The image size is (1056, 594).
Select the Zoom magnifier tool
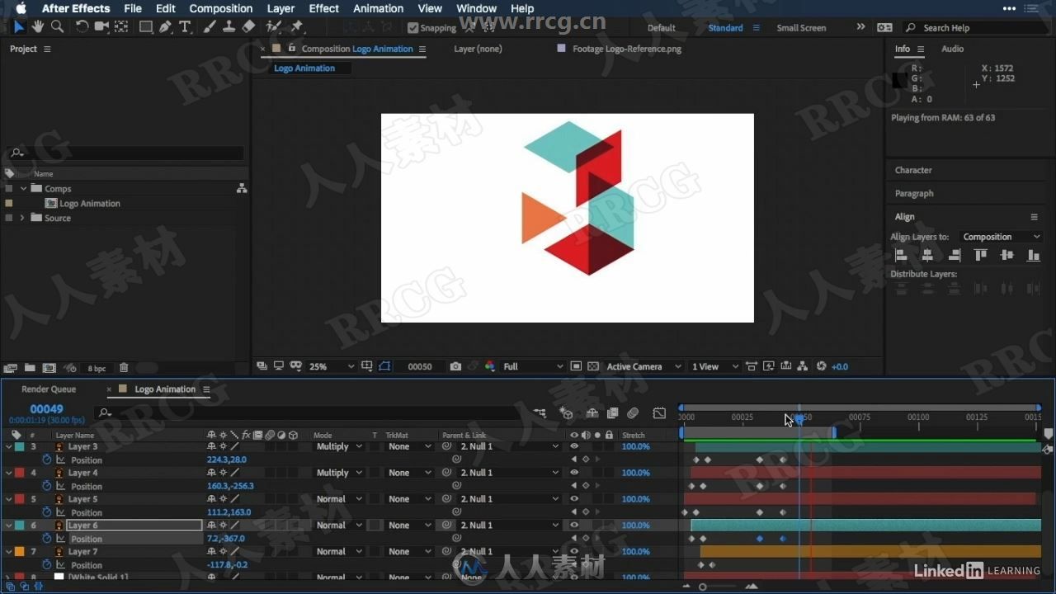click(x=57, y=27)
